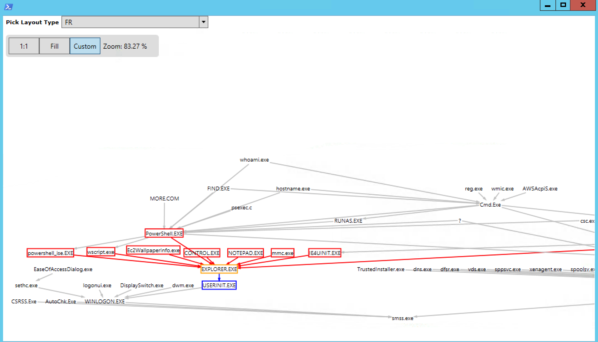Select the EXPLORER.EXE node
Image resolution: width=598 pixels, height=342 pixels.
[219, 269]
